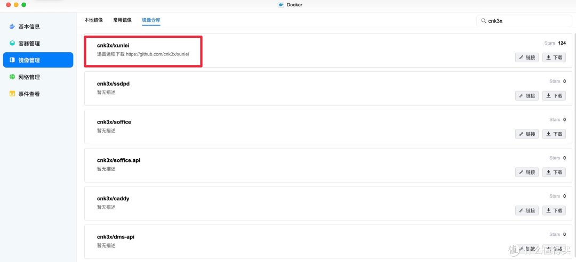Image resolution: width=576 pixels, height=262 pixels.
Task: Download the cnk3x/ssdpd image
Action: pos(554,96)
